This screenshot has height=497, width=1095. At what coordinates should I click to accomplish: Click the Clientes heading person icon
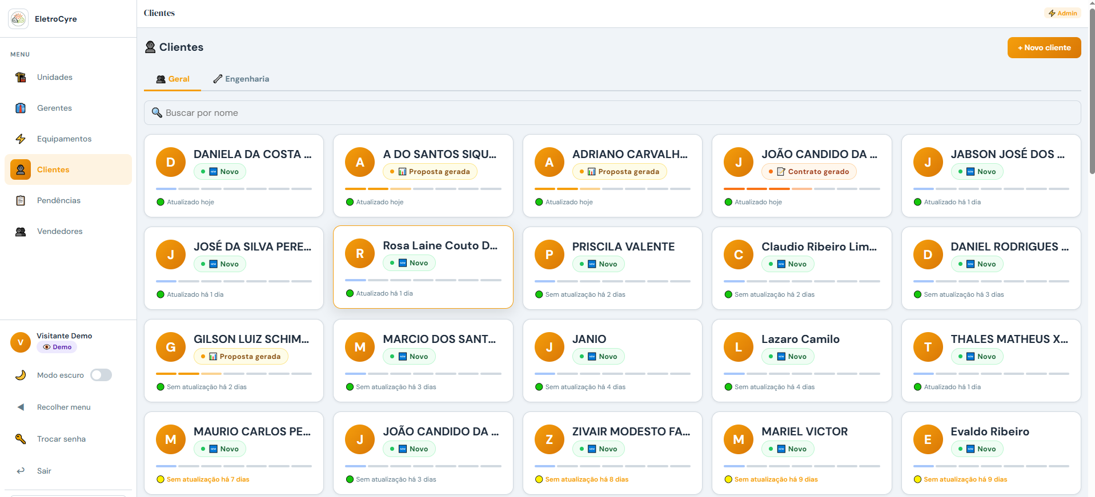[x=150, y=47]
